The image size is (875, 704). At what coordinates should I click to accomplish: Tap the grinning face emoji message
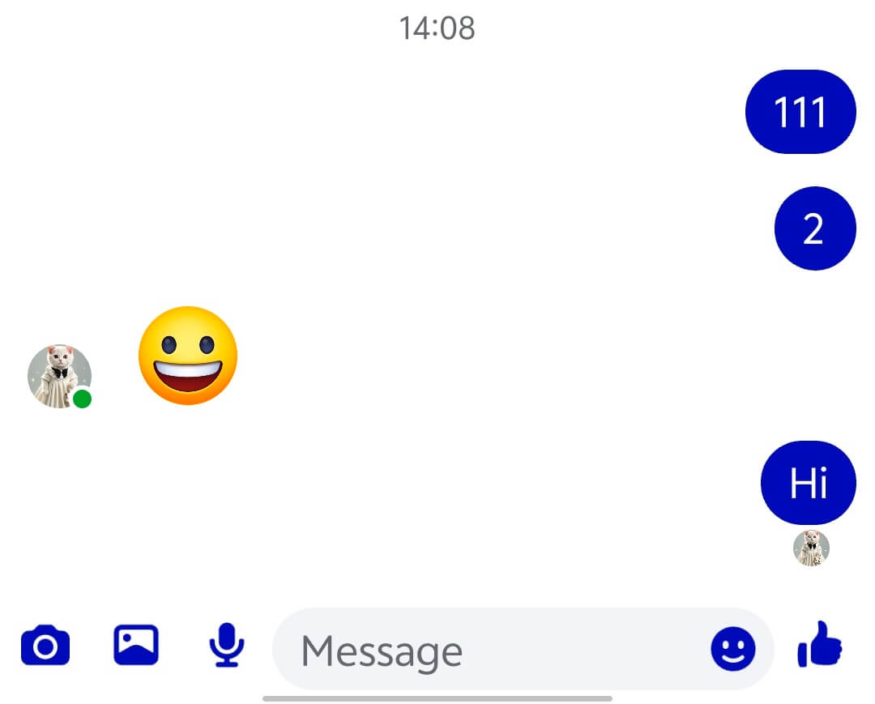(x=188, y=356)
